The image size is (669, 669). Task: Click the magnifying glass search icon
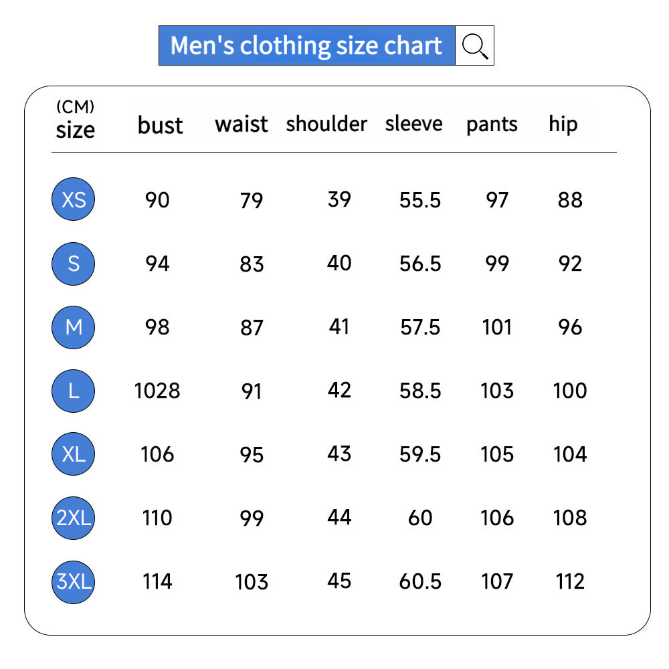(474, 45)
